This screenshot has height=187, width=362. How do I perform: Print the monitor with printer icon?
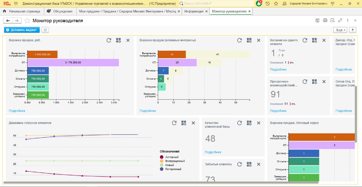point(325,20)
